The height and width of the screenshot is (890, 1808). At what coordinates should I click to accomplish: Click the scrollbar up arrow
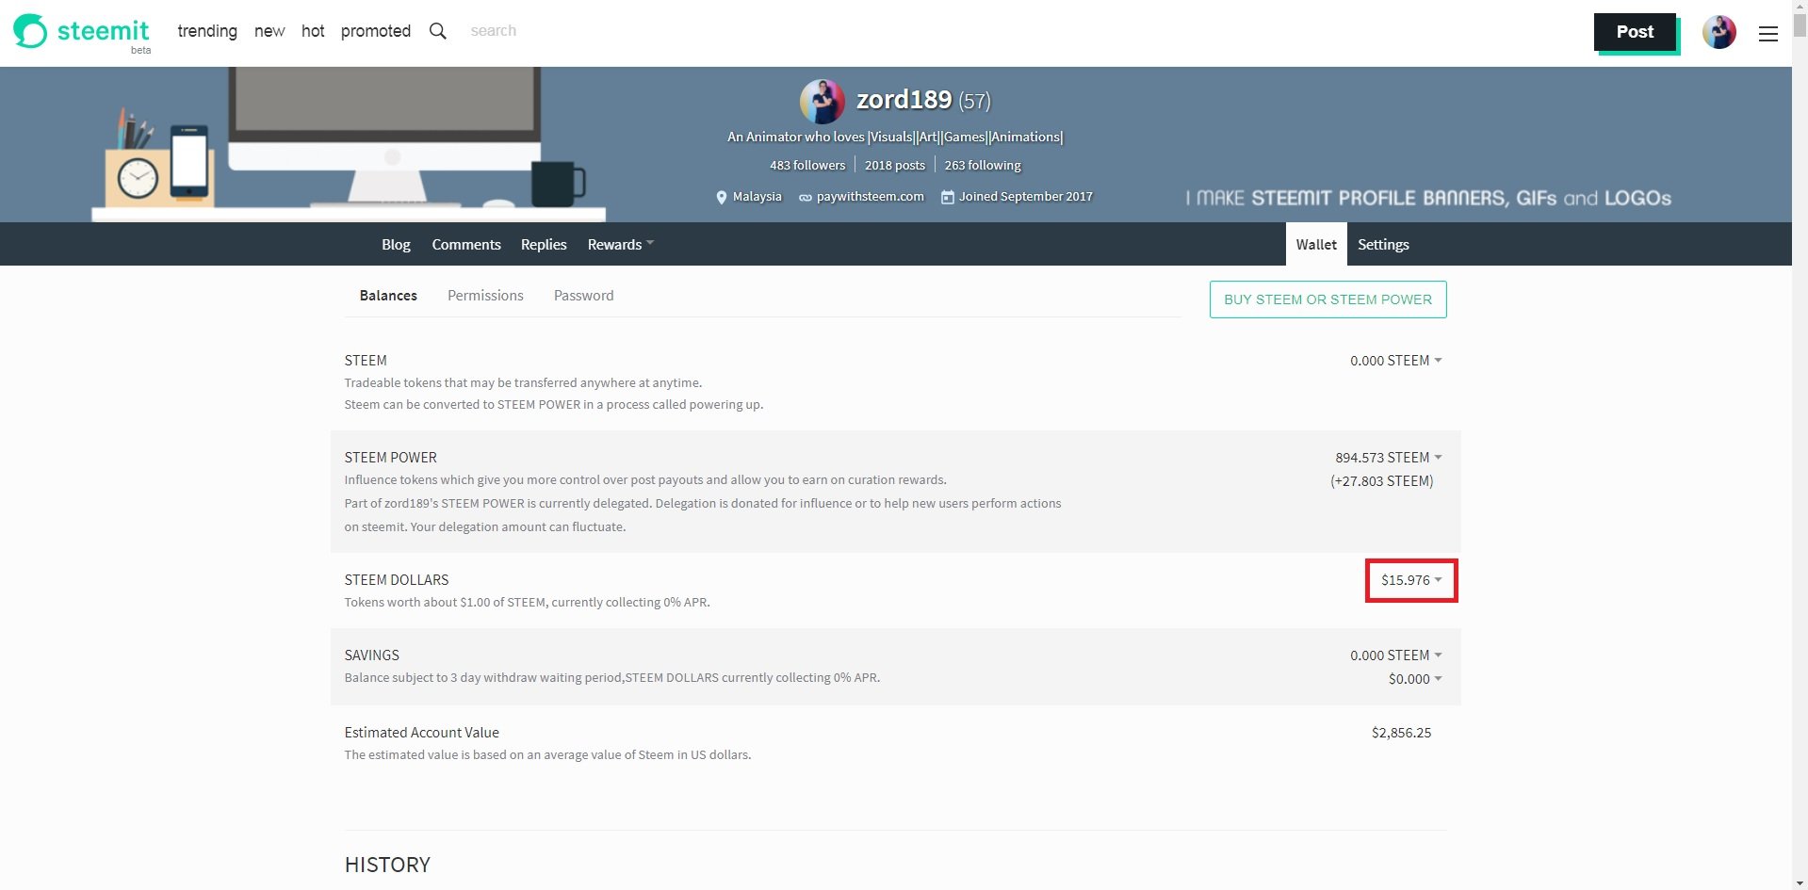pyautogui.click(x=1800, y=8)
